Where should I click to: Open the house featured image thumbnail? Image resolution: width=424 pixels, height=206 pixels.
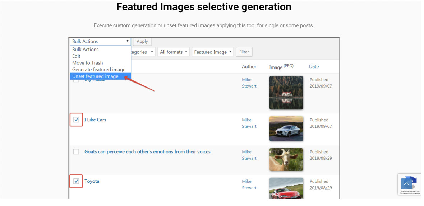click(x=286, y=93)
